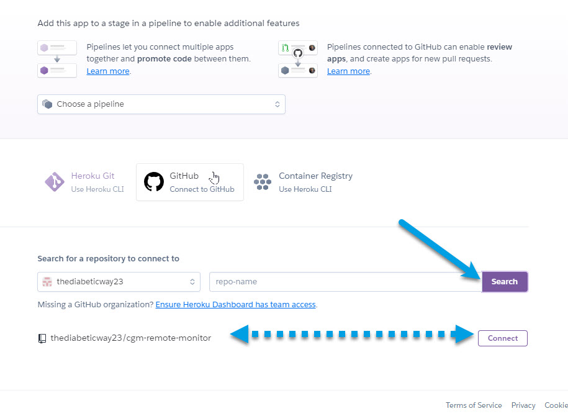Click the GitHub octocat icon
The width and height of the screenshot is (568, 419).
click(153, 182)
